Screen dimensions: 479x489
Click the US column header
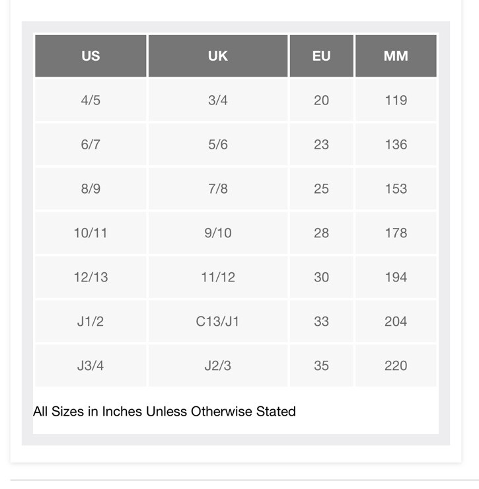[91, 56]
